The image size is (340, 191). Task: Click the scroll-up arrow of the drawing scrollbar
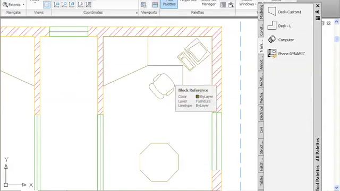tap(336, 21)
